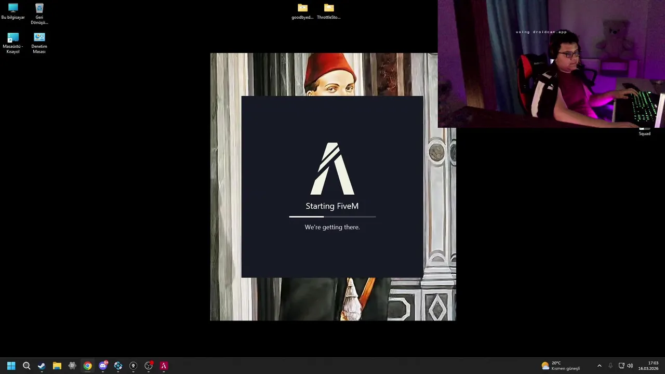Click the "Starting FiveM" text
The image size is (665, 374).
[332, 206]
